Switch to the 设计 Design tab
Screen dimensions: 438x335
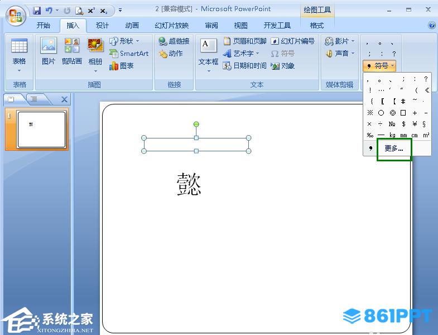pos(102,26)
